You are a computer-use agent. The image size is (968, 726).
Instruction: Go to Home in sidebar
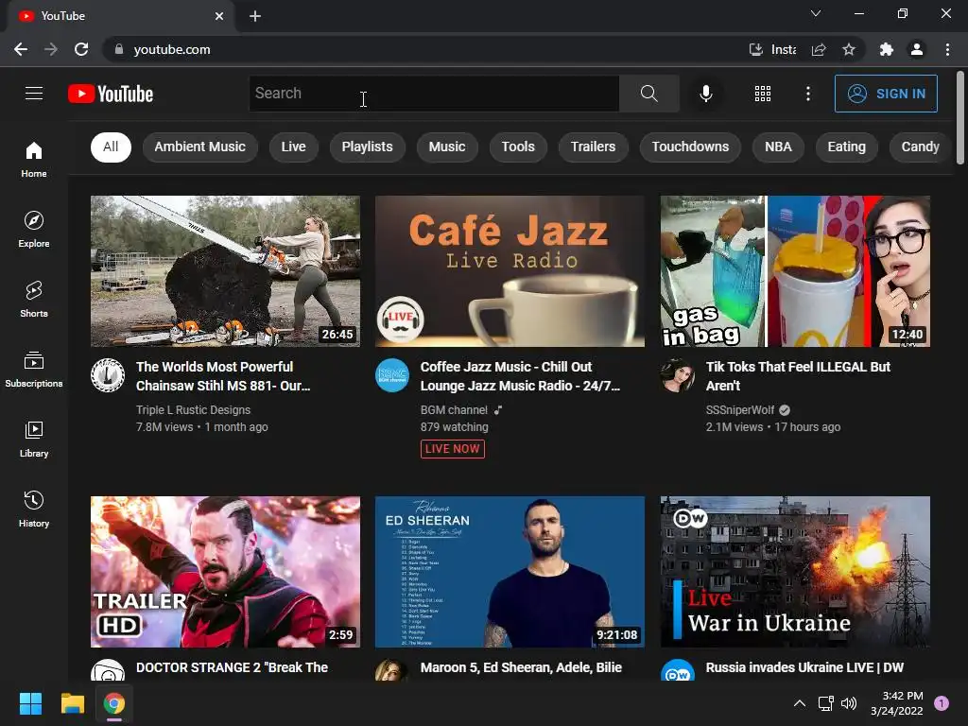pos(34,159)
